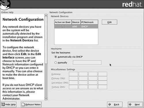Click the manual hostname text field

pos(87,62)
